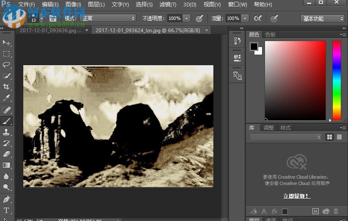Select the Horizontal Type tool
The height and width of the screenshot is (221, 348).
[x=6, y=210]
